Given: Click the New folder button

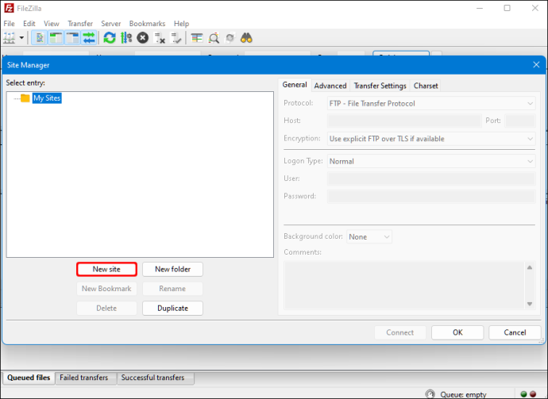Looking at the screenshot, I should (172, 269).
